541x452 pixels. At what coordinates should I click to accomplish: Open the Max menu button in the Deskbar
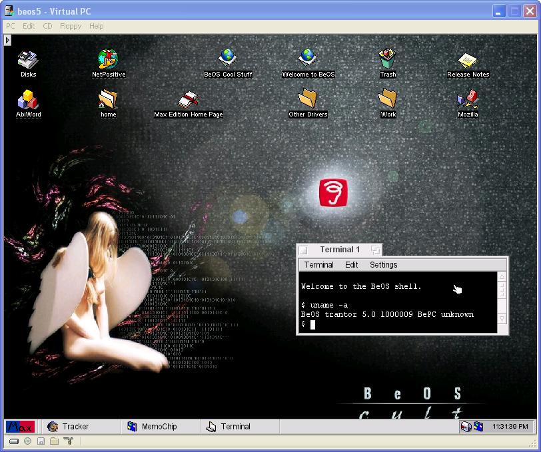pyautogui.click(x=21, y=427)
